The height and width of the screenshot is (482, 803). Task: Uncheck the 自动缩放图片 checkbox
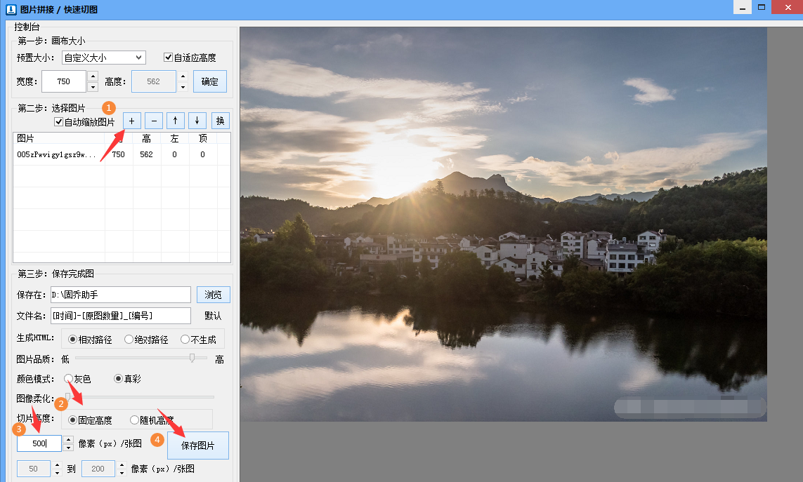pyautogui.click(x=59, y=122)
